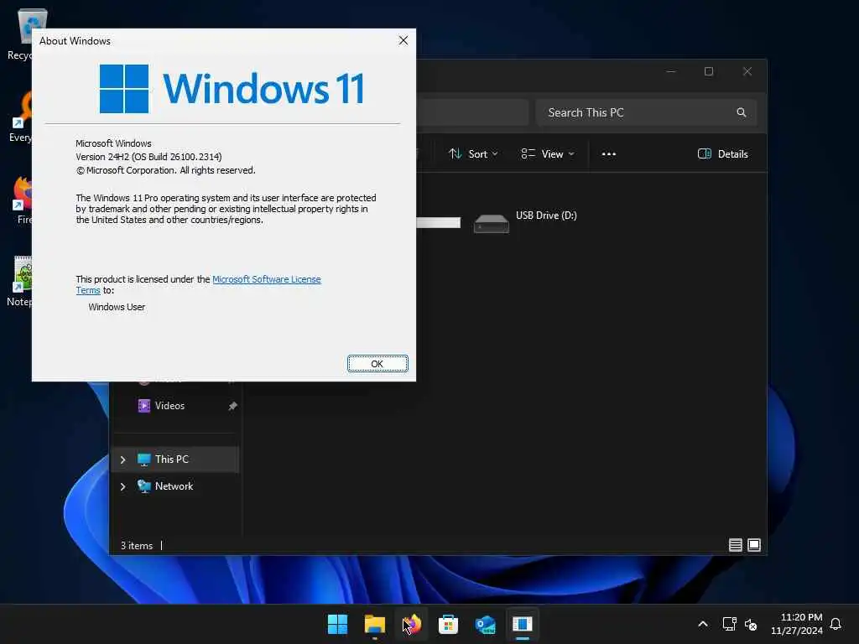Click the winver app taskbar icon

(x=522, y=624)
